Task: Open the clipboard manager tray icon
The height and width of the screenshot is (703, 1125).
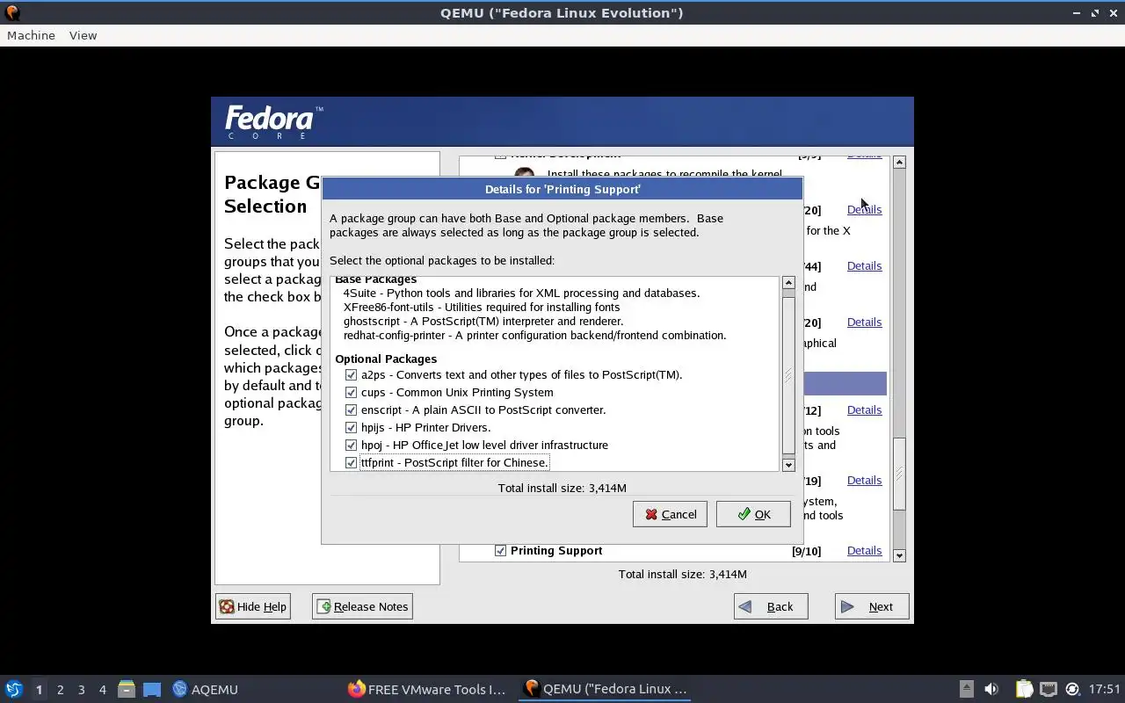Action: point(1024,689)
